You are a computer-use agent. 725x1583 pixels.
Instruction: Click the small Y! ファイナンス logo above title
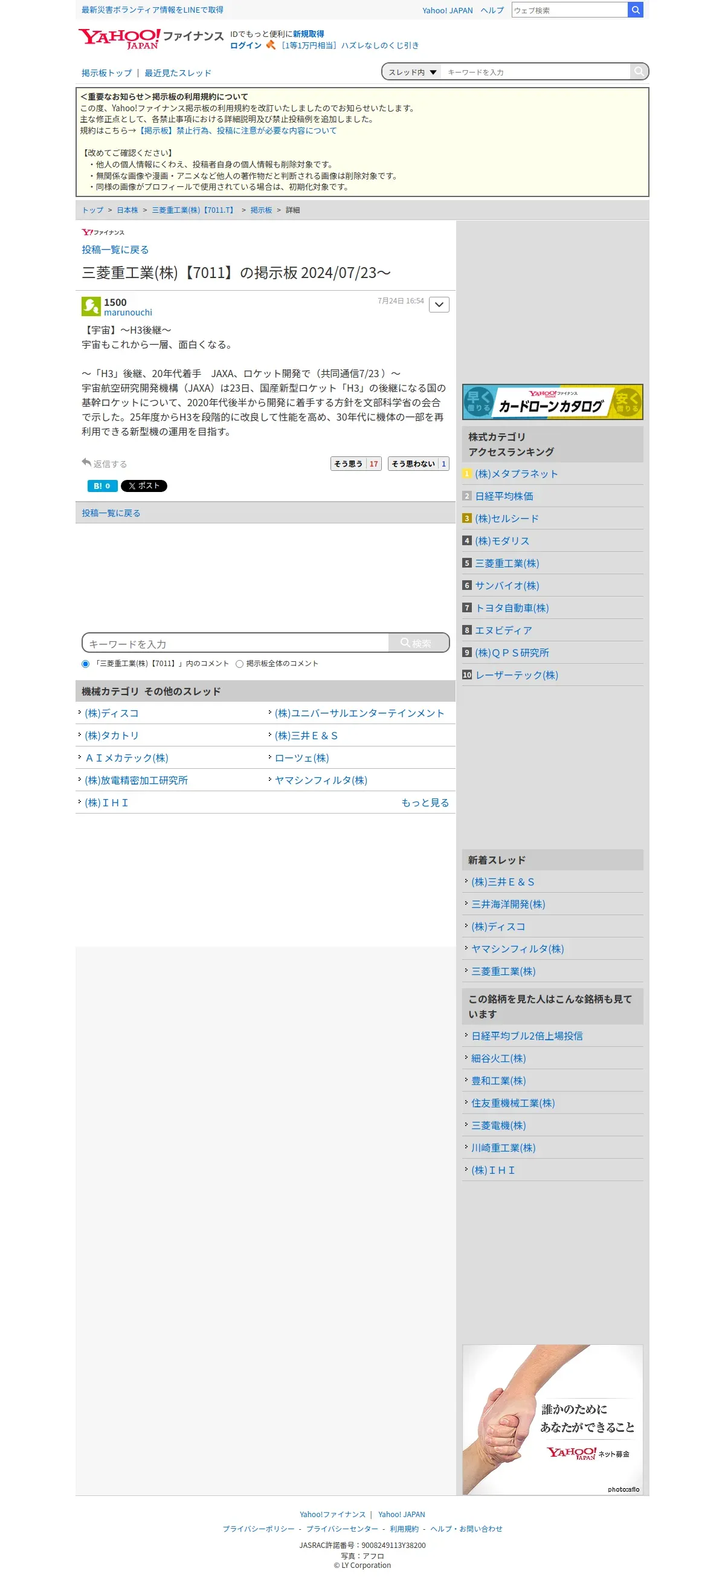pyautogui.click(x=103, y=232)
